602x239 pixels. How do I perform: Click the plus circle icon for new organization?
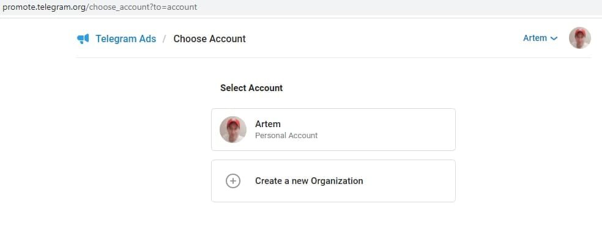click(x=233, y=181)
